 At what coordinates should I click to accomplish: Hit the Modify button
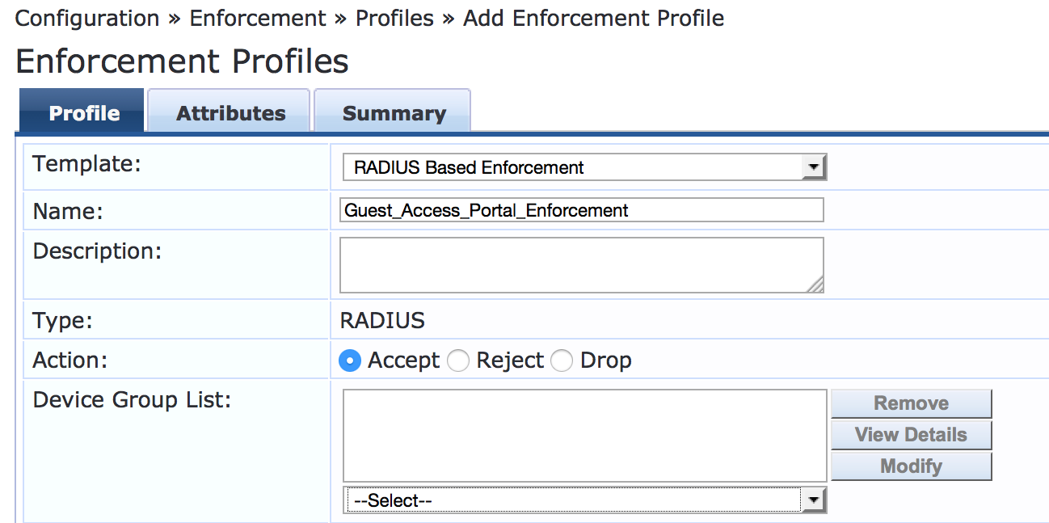pyautogui.click(x=911, y=466)
